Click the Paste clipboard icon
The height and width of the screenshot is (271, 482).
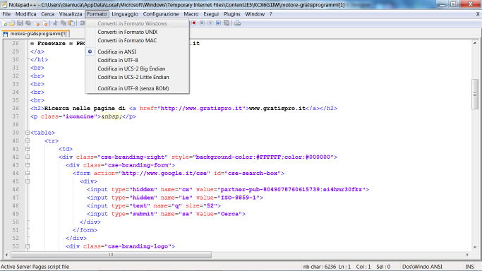[x=71, y=23]
